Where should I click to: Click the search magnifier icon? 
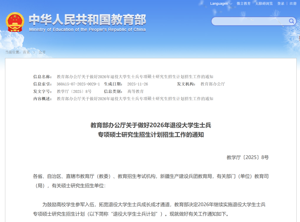point(291,21)
